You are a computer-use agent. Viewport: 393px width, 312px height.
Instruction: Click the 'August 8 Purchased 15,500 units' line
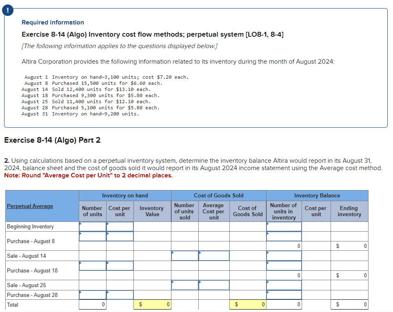click(93, 83)
